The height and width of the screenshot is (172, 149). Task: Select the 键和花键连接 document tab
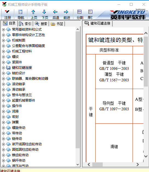pyautogui.click(x=97, y=23)
